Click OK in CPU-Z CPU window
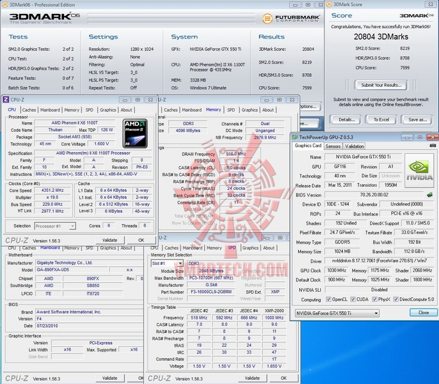 pos(141,240)
